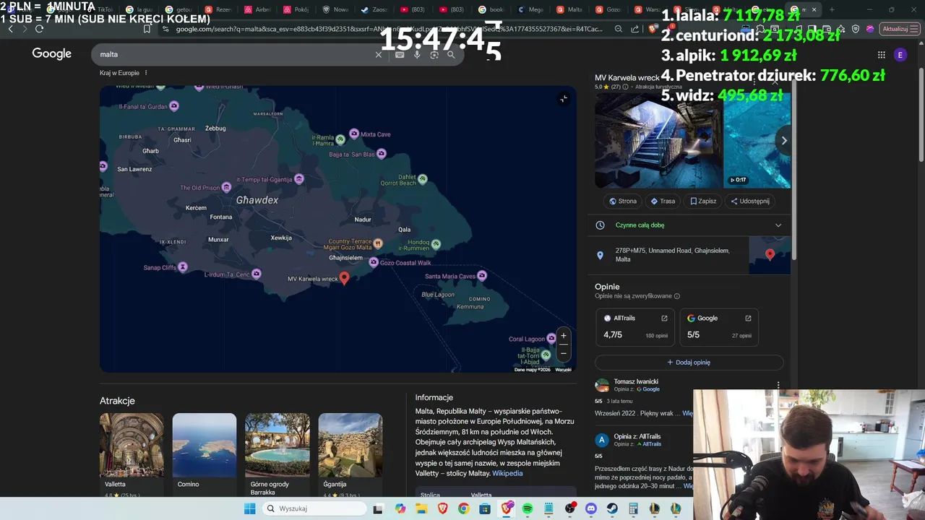This screenshot has width=925, height=520.
Task: Show next photo with the carousel arrow
Action: 784,141
